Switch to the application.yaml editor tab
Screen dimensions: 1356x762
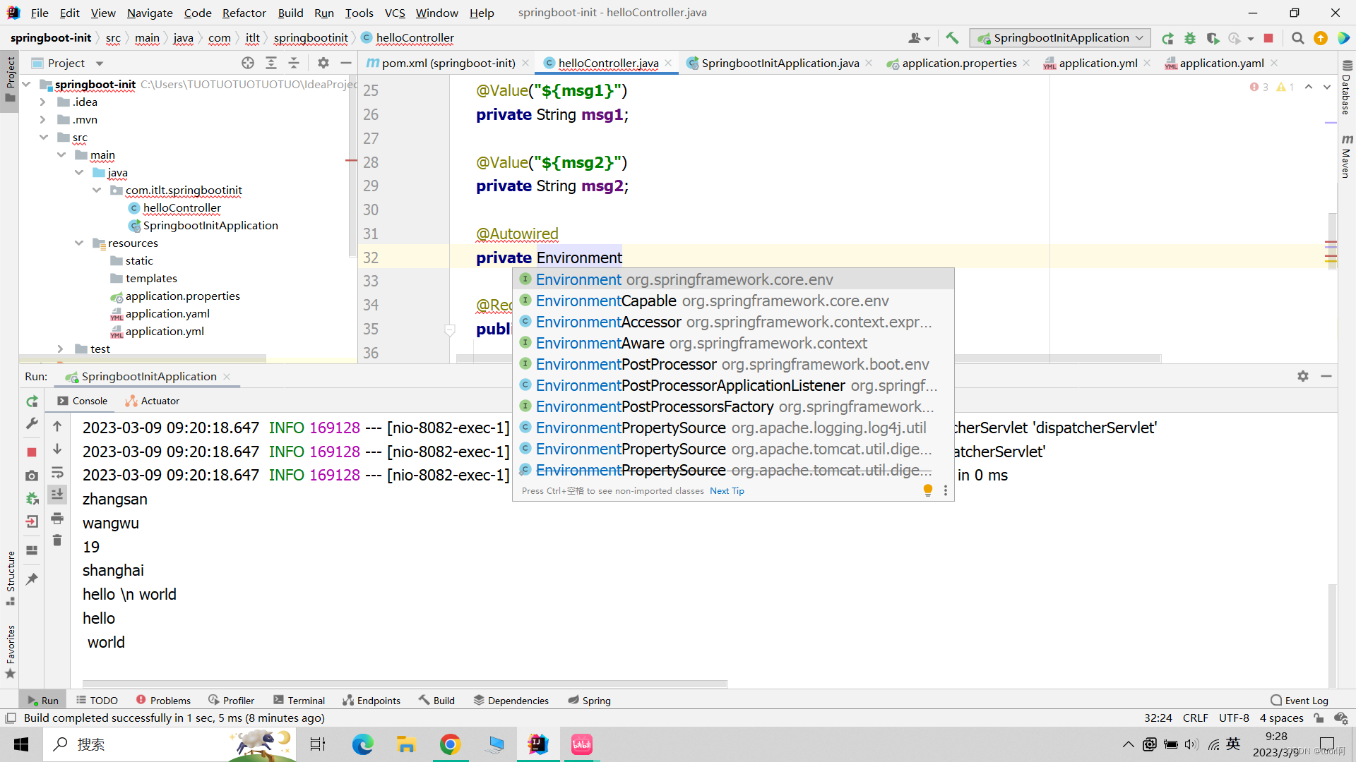tap(1220, 63)
